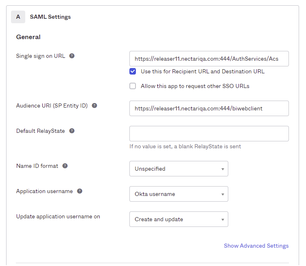Viewport: 306px width, 266px height.
Task: Show help for Name ID format
Action: [x=65, y=166]
